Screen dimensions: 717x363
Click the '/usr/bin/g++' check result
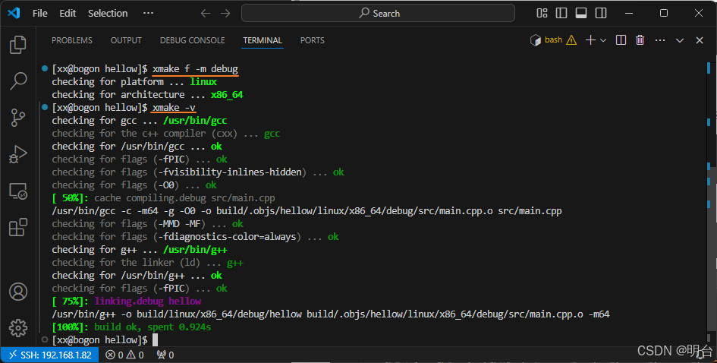point(195,250)
